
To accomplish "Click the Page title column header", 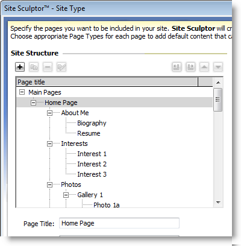I will click(x=107, y=82).
